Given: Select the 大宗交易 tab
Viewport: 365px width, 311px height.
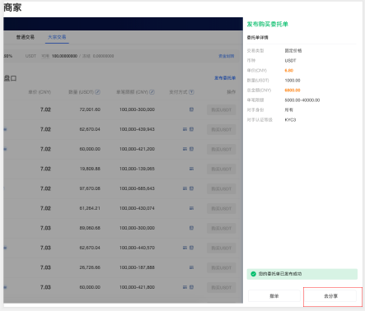Looking at the screenshot, I should tap(57, 37).
